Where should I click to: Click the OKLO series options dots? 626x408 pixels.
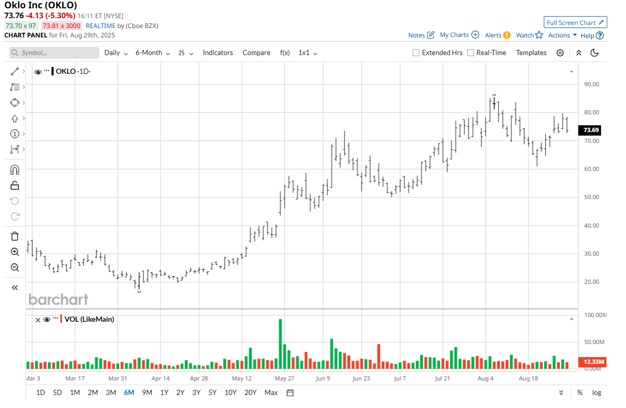[x=46, y=71]
